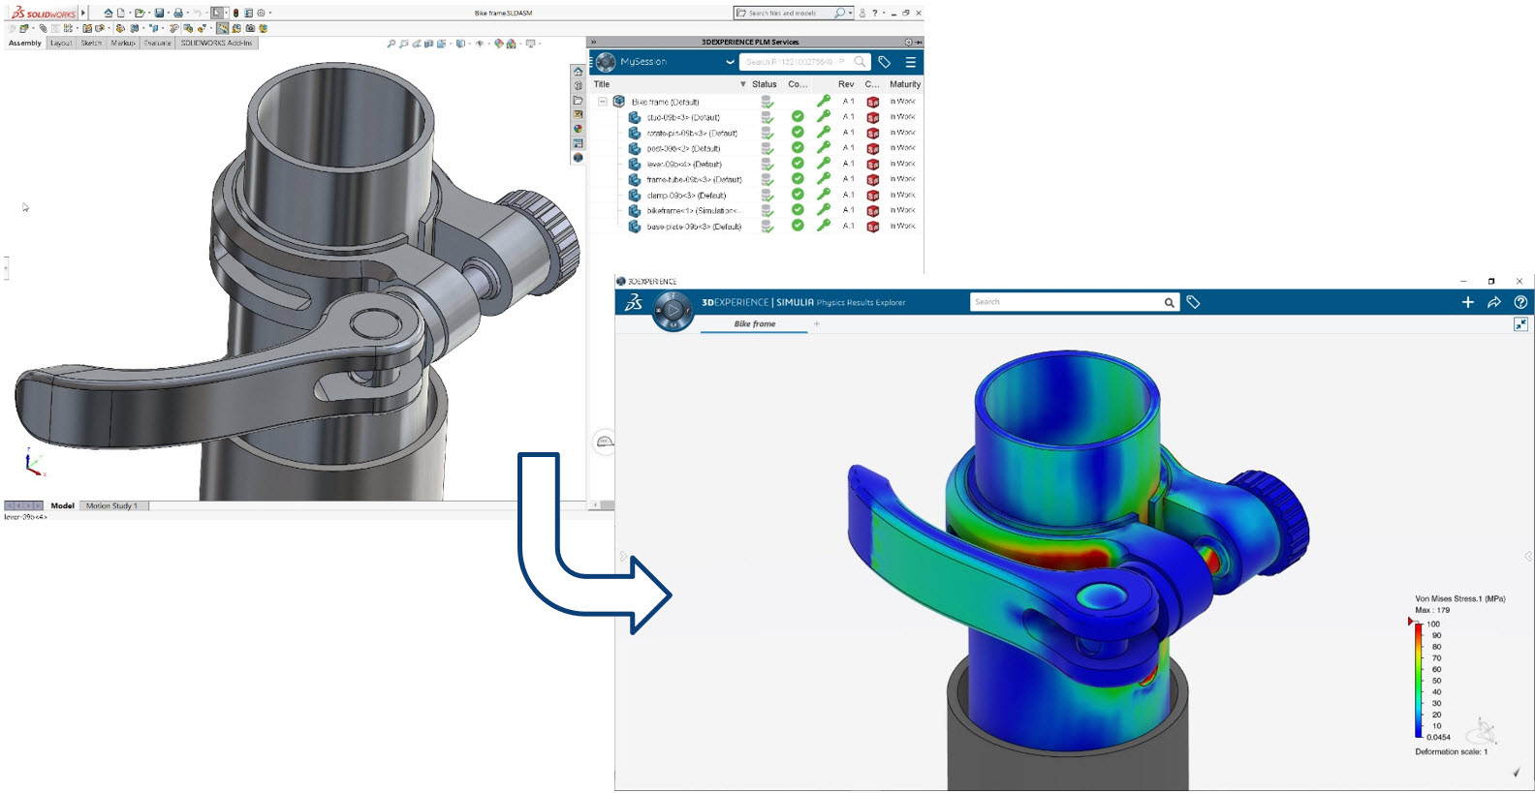This screenshot has height=793, width=1535.
Task: Click the Rebuild traffic light icon
Action: click(235, 13)
